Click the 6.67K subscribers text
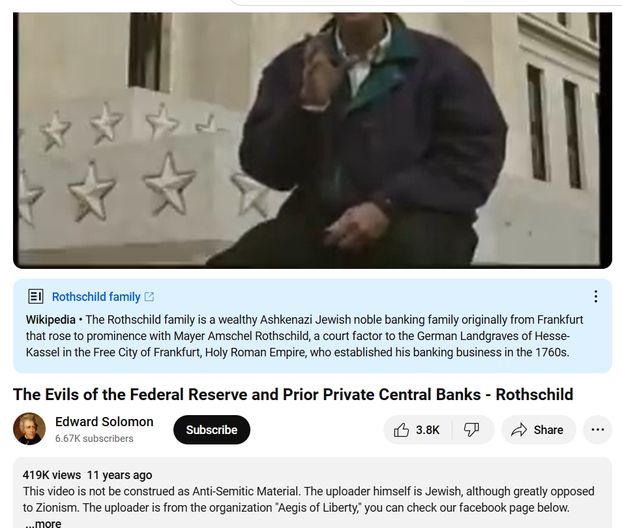 coord(94,439)
